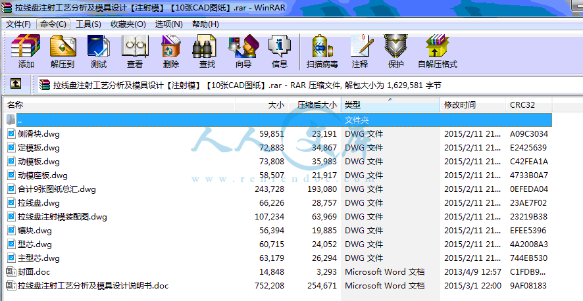The image size is (583, 301).
Task: Click the 文件夹 type cell in parent row
Action: tap(357, 120)
